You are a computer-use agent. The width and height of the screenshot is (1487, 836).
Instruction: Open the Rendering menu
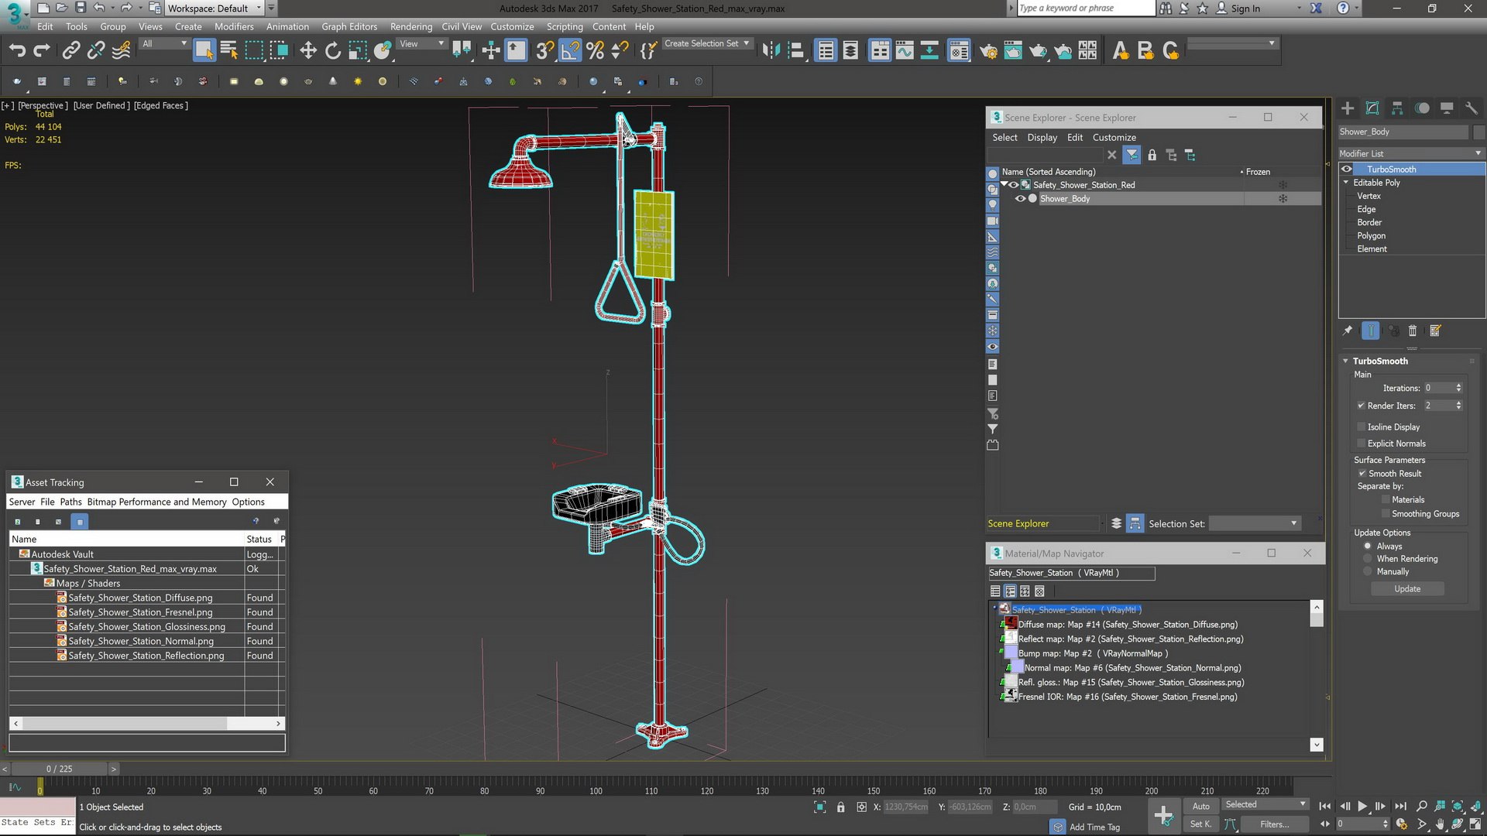410,26
